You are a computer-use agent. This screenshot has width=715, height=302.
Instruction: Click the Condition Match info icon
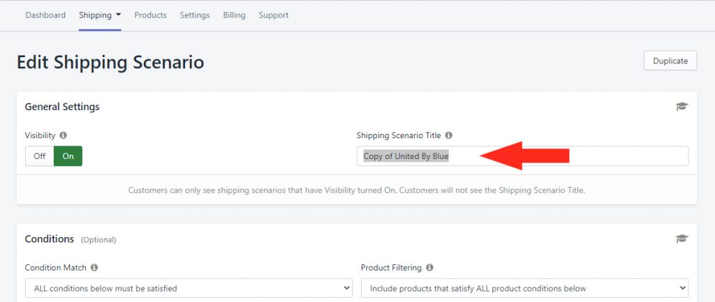click(x=94, y=267)
